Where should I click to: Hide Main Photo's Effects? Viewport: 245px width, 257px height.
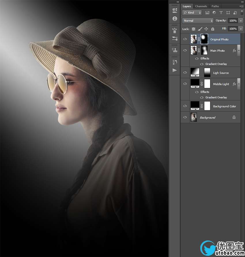197,59
